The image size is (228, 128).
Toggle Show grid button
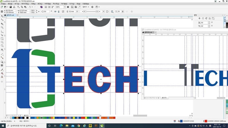point(76,7)
